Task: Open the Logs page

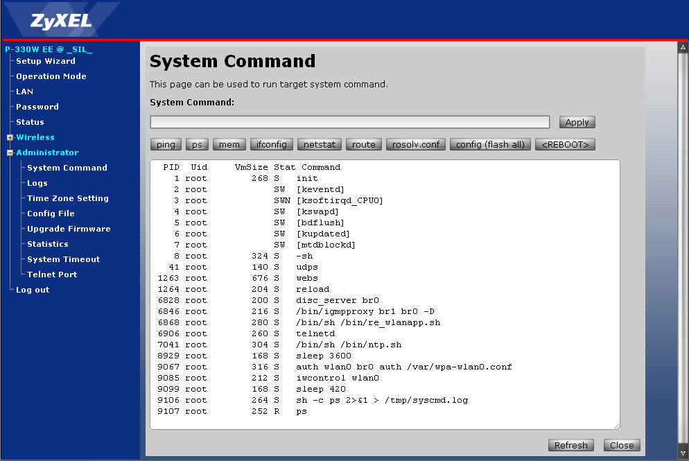Action: coord(37,183)
